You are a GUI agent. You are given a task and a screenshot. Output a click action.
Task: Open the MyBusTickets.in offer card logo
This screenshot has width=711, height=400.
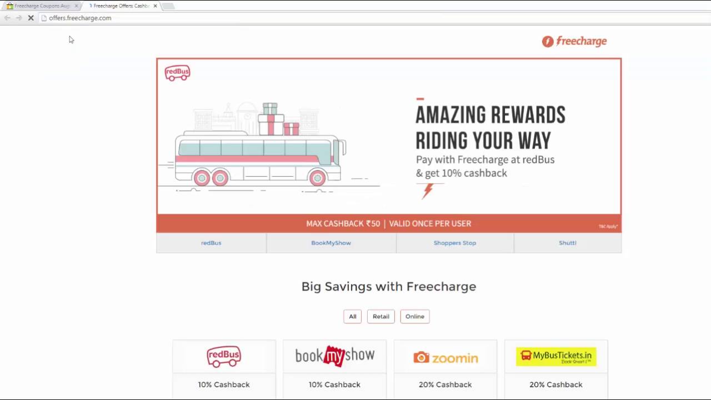point(556,357)
